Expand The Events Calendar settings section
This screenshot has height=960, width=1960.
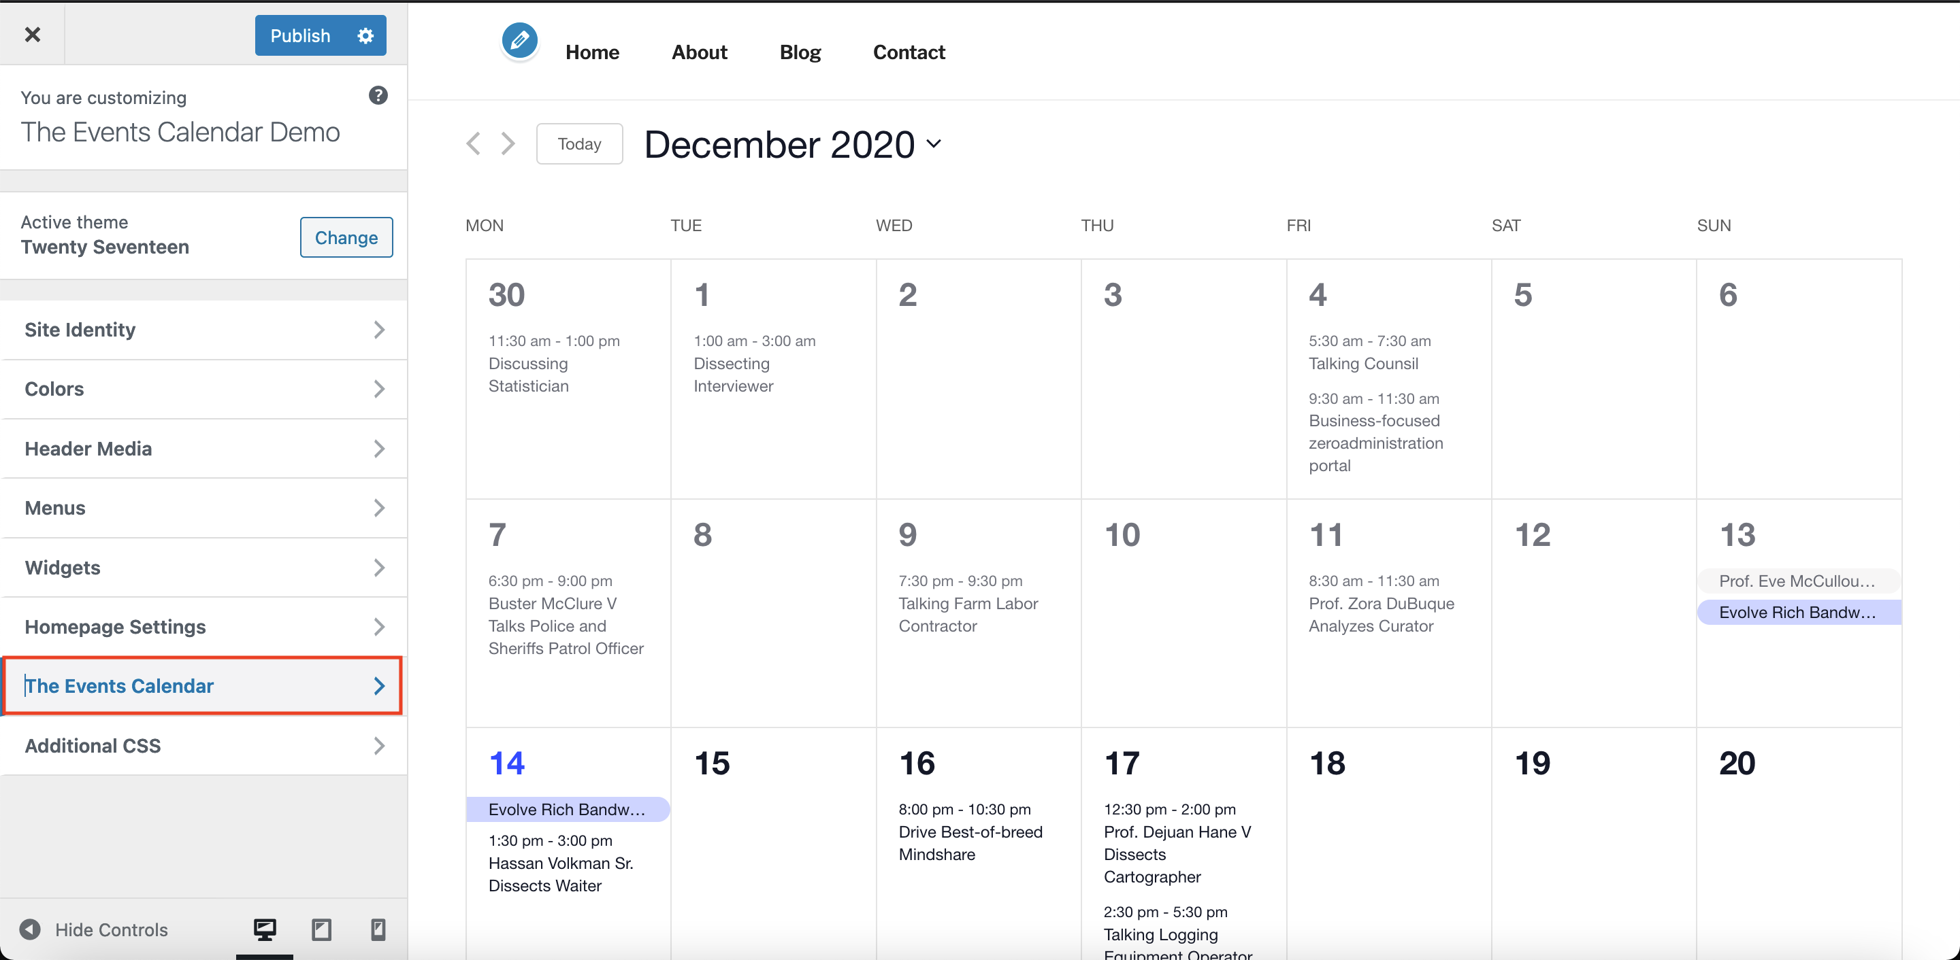click(203, 685)
